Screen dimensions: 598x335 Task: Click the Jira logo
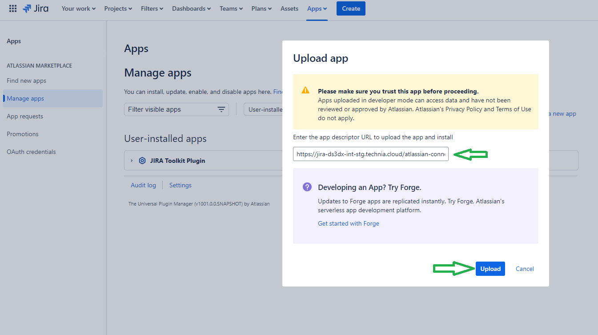(x=36, y=8)
